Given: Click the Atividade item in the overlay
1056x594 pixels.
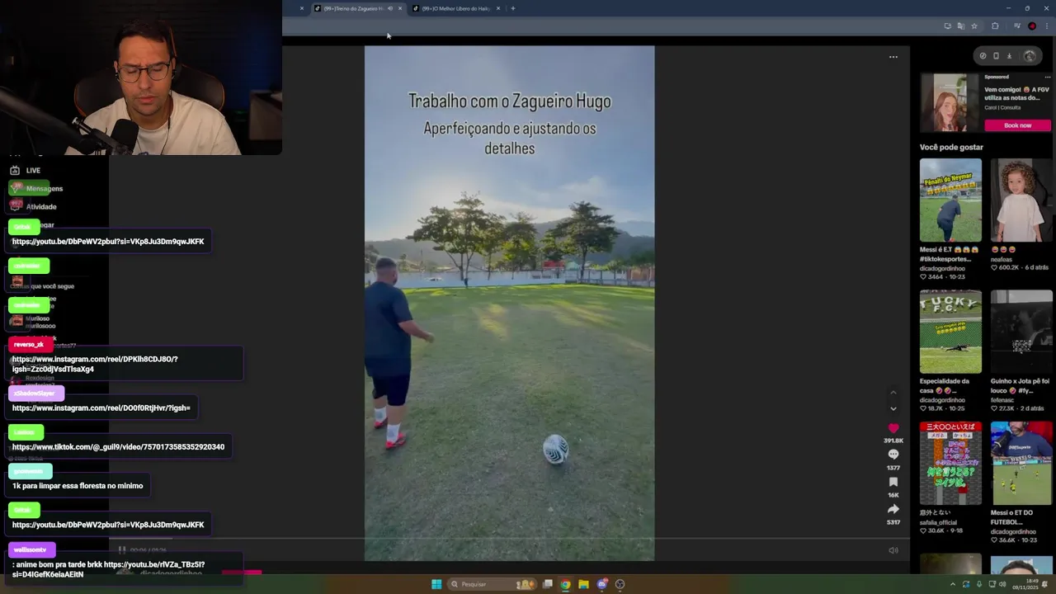Looking at the screenshot, I should tap(41, 207).
